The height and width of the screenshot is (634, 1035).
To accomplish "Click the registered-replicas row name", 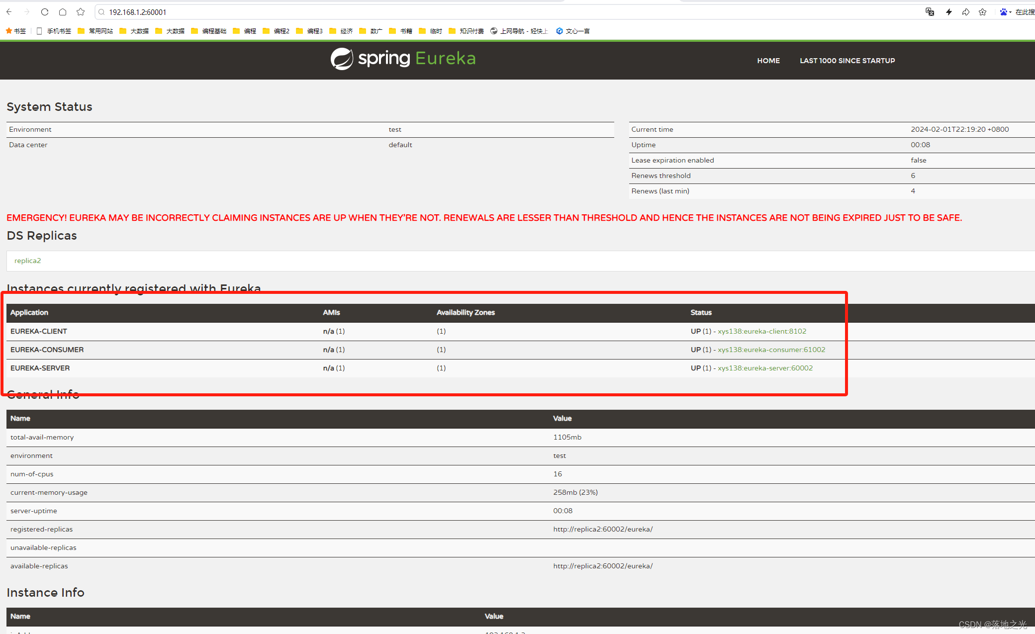I will click(42, 529).
